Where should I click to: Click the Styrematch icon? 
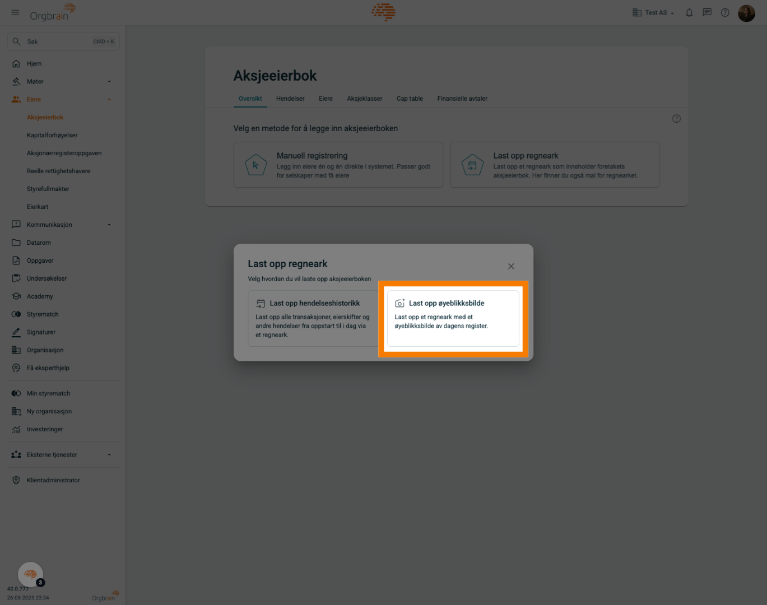click(16, 314)
